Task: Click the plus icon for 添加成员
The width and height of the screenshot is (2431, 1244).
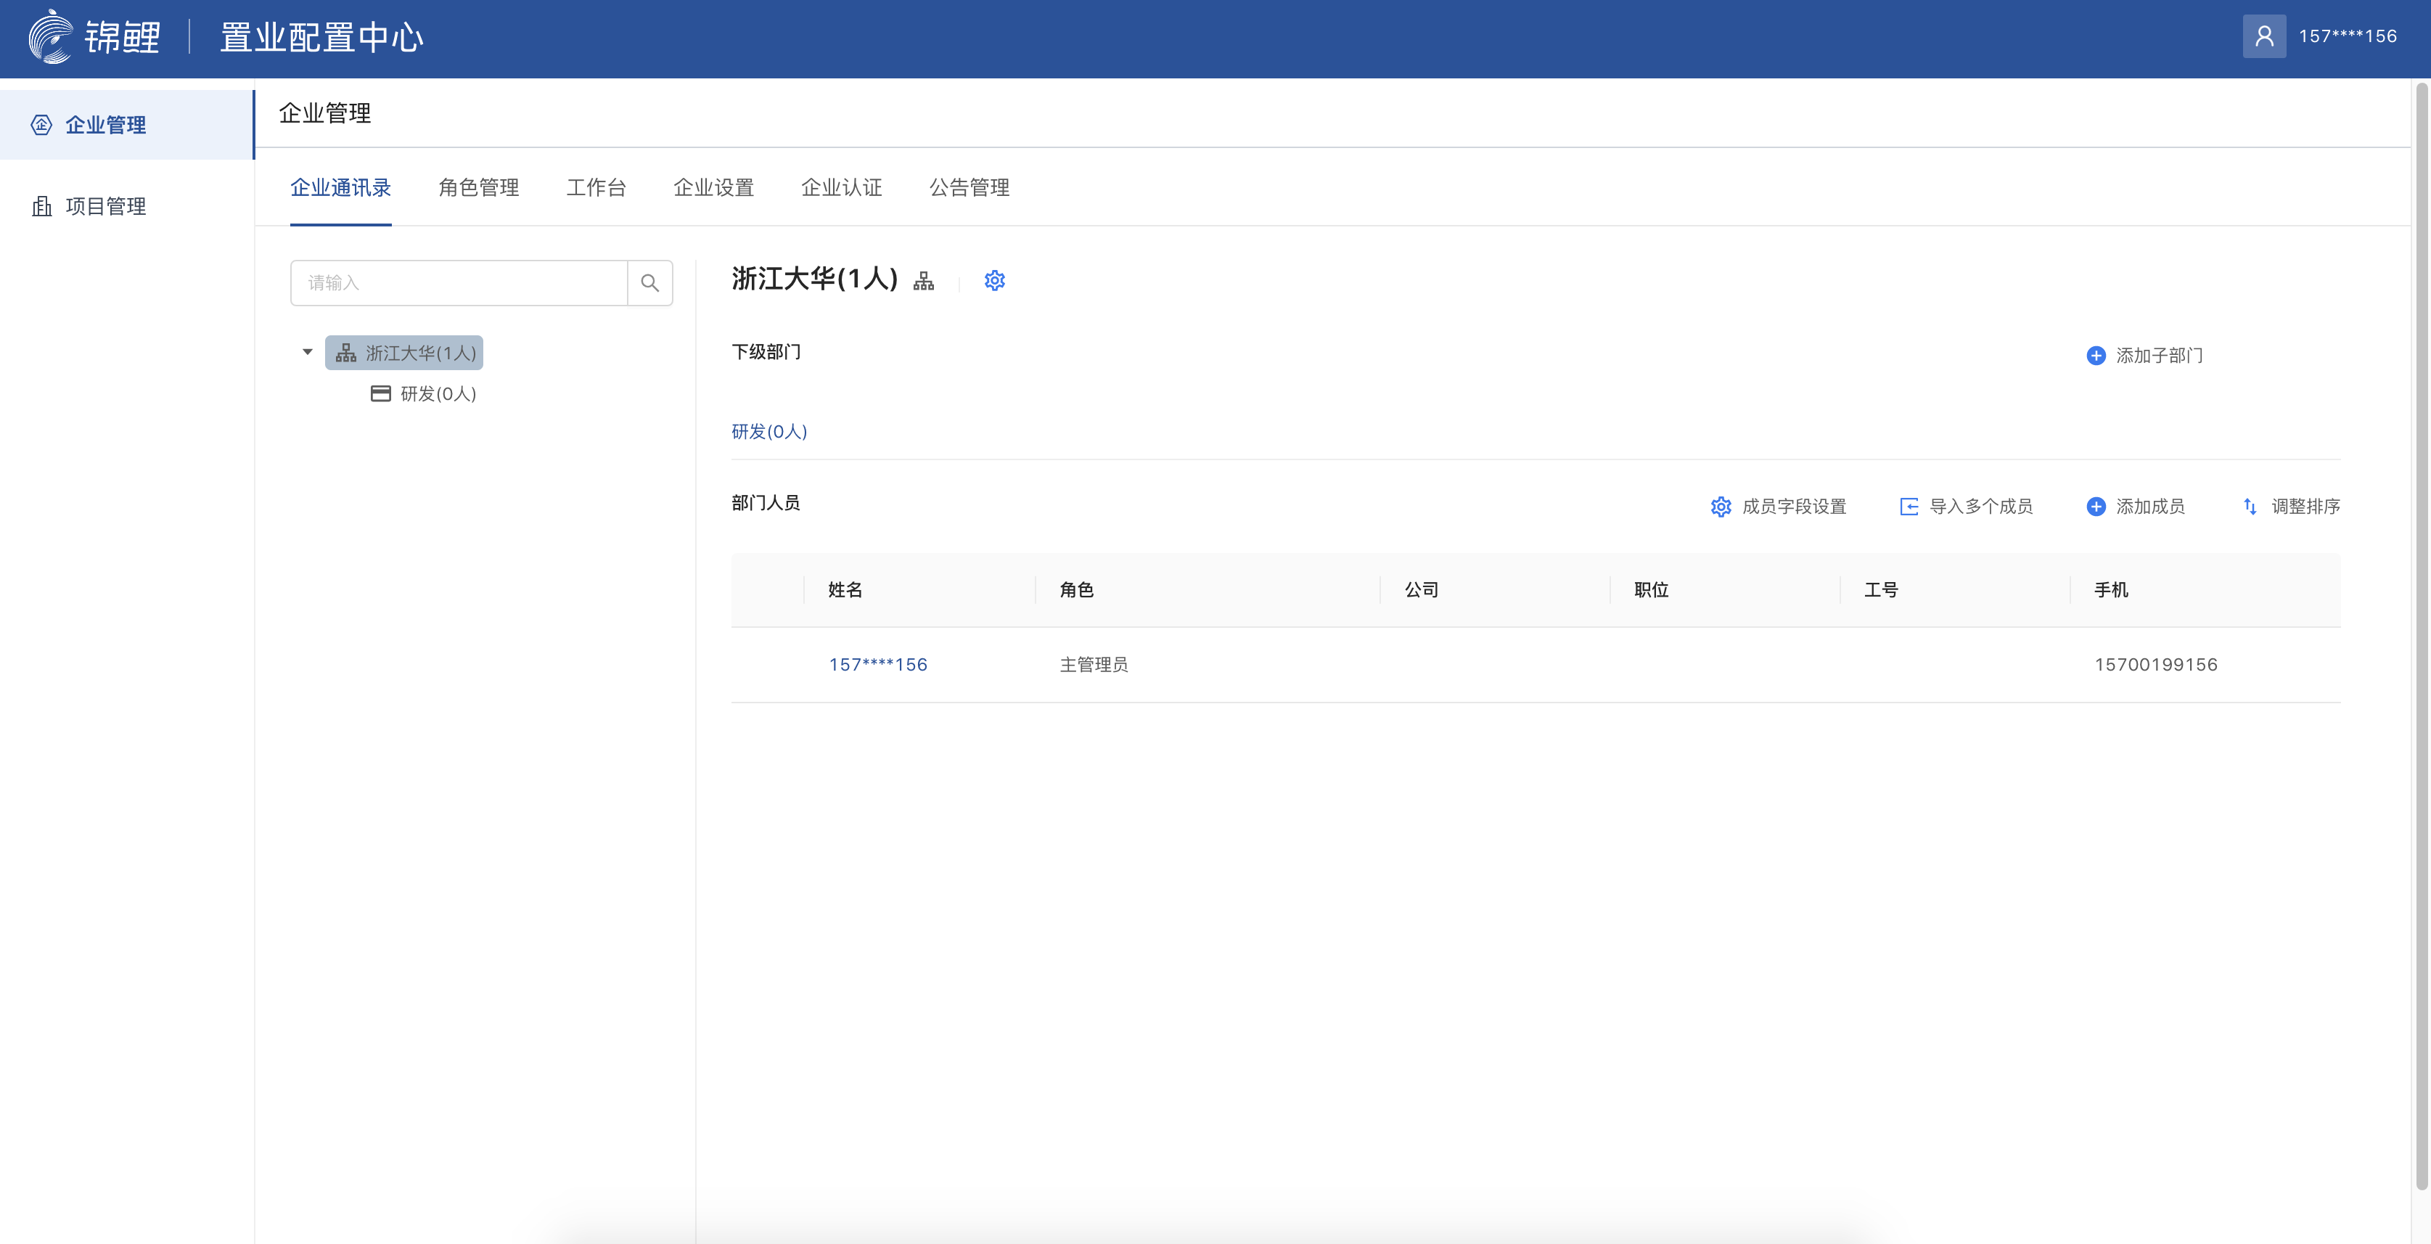Action: pos(2095,507)
